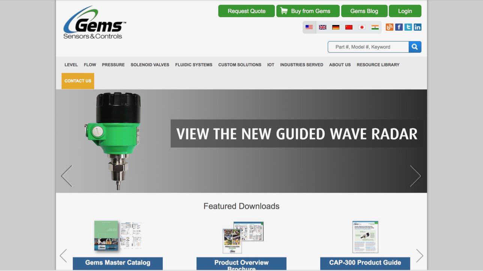This screenshot has height=271, width=483.
Task: Open the Pressure menu
Action: 113,65
